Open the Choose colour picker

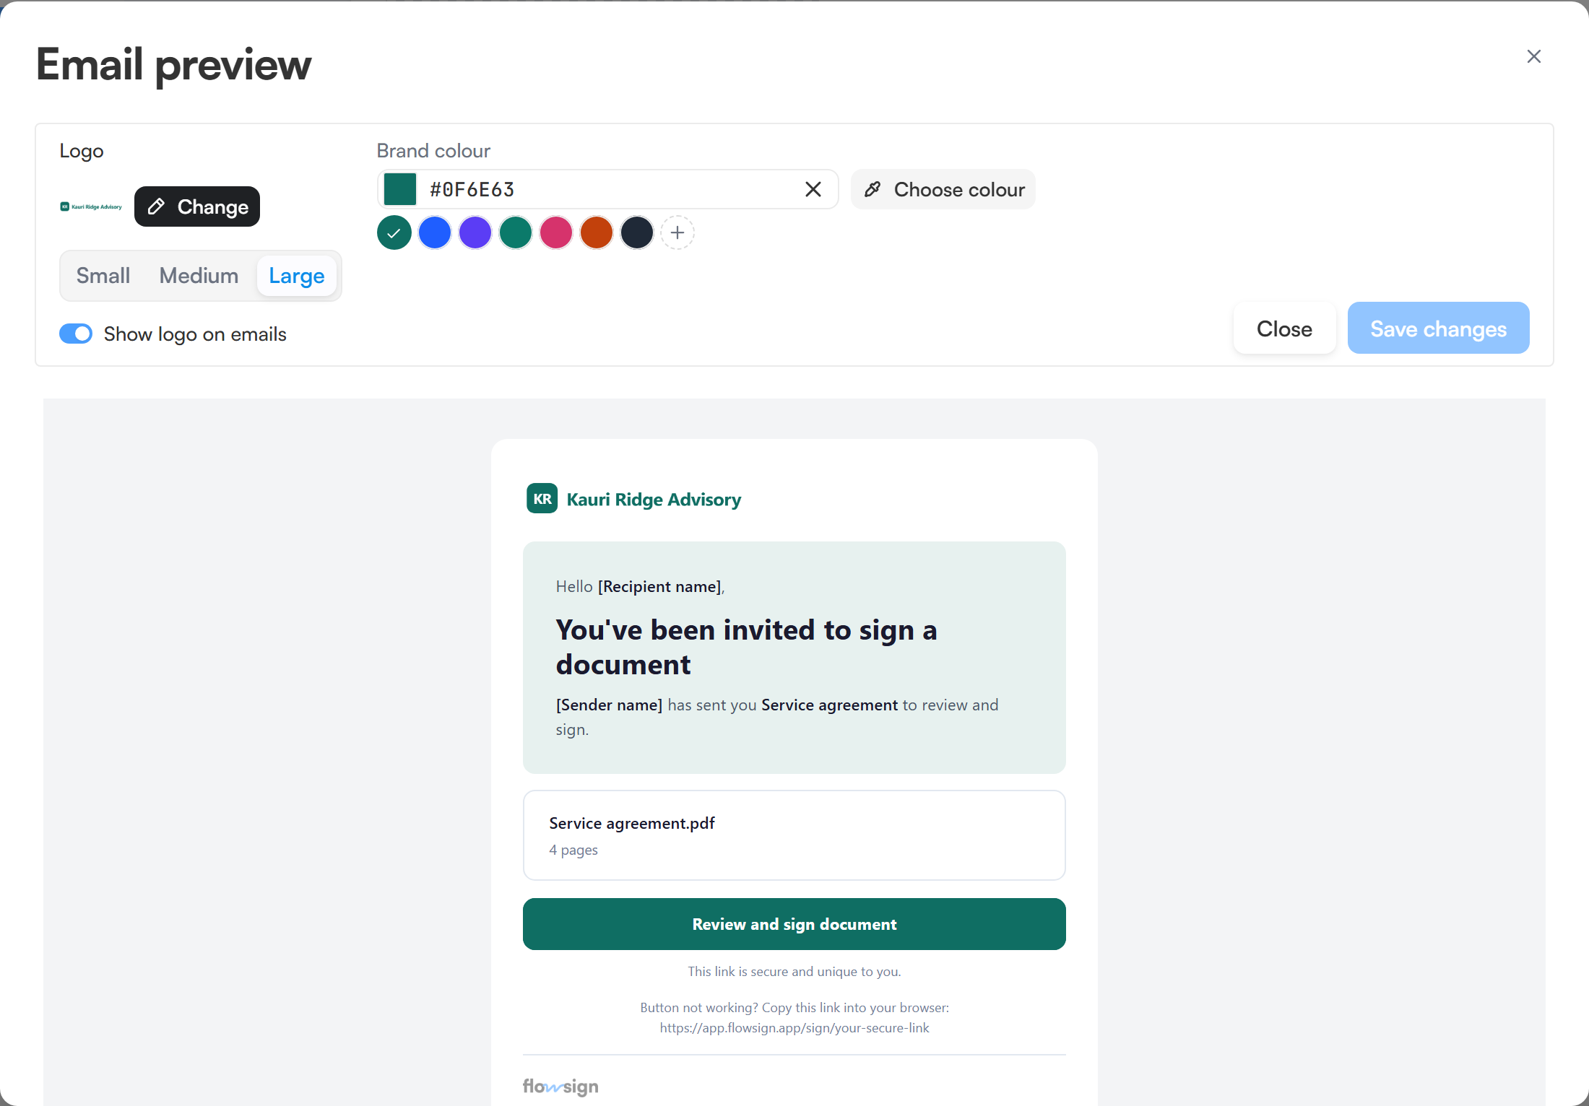[x=943, y=189]
